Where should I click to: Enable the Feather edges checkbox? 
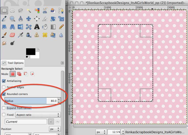point(4,87)
